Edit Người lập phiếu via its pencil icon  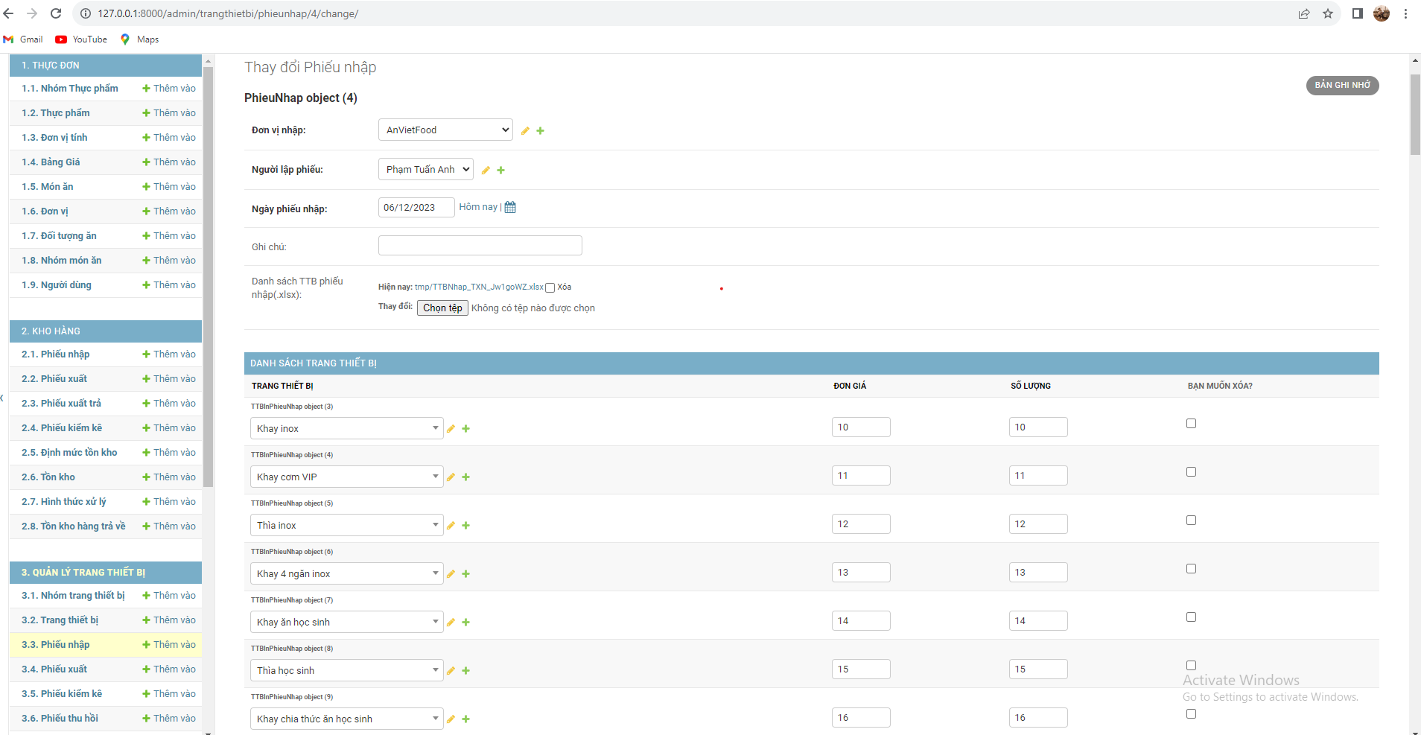point(486,170)
